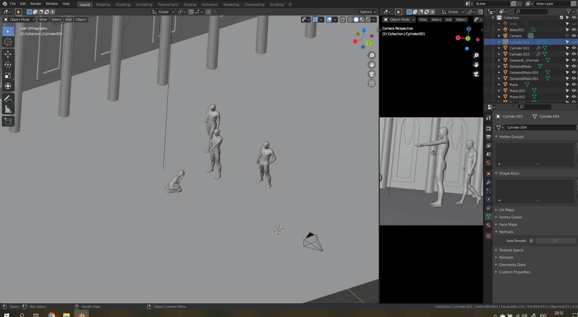Open the Render menu
Viewport: 578px width, 317px height.
(x=36, y=4)
